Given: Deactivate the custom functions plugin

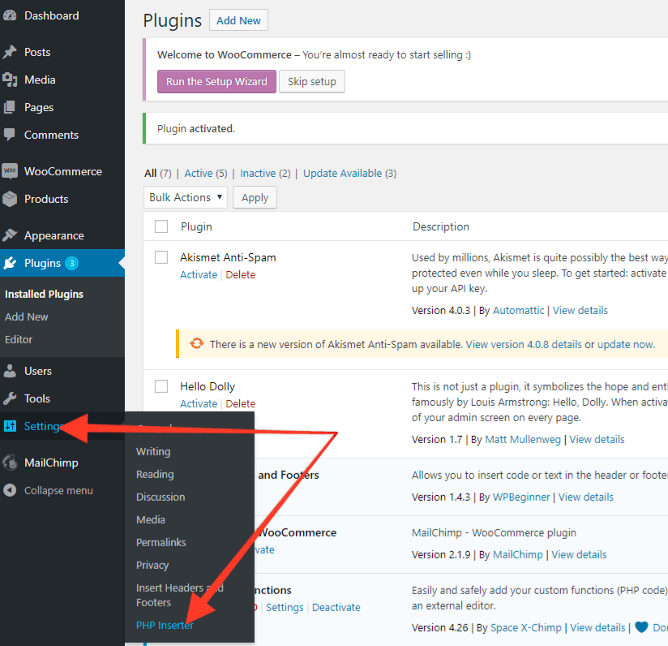Looking at the screenshot, I should [336, 607].
